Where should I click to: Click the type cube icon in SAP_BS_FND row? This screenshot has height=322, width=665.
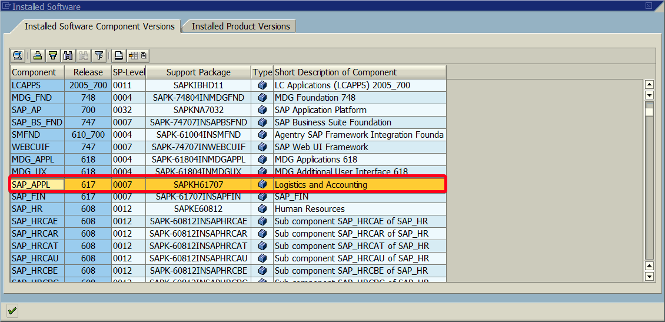(x=262, y=122)
